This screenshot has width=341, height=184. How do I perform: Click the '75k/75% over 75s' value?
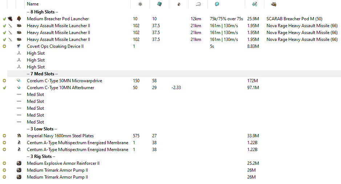tap(226, 19)
